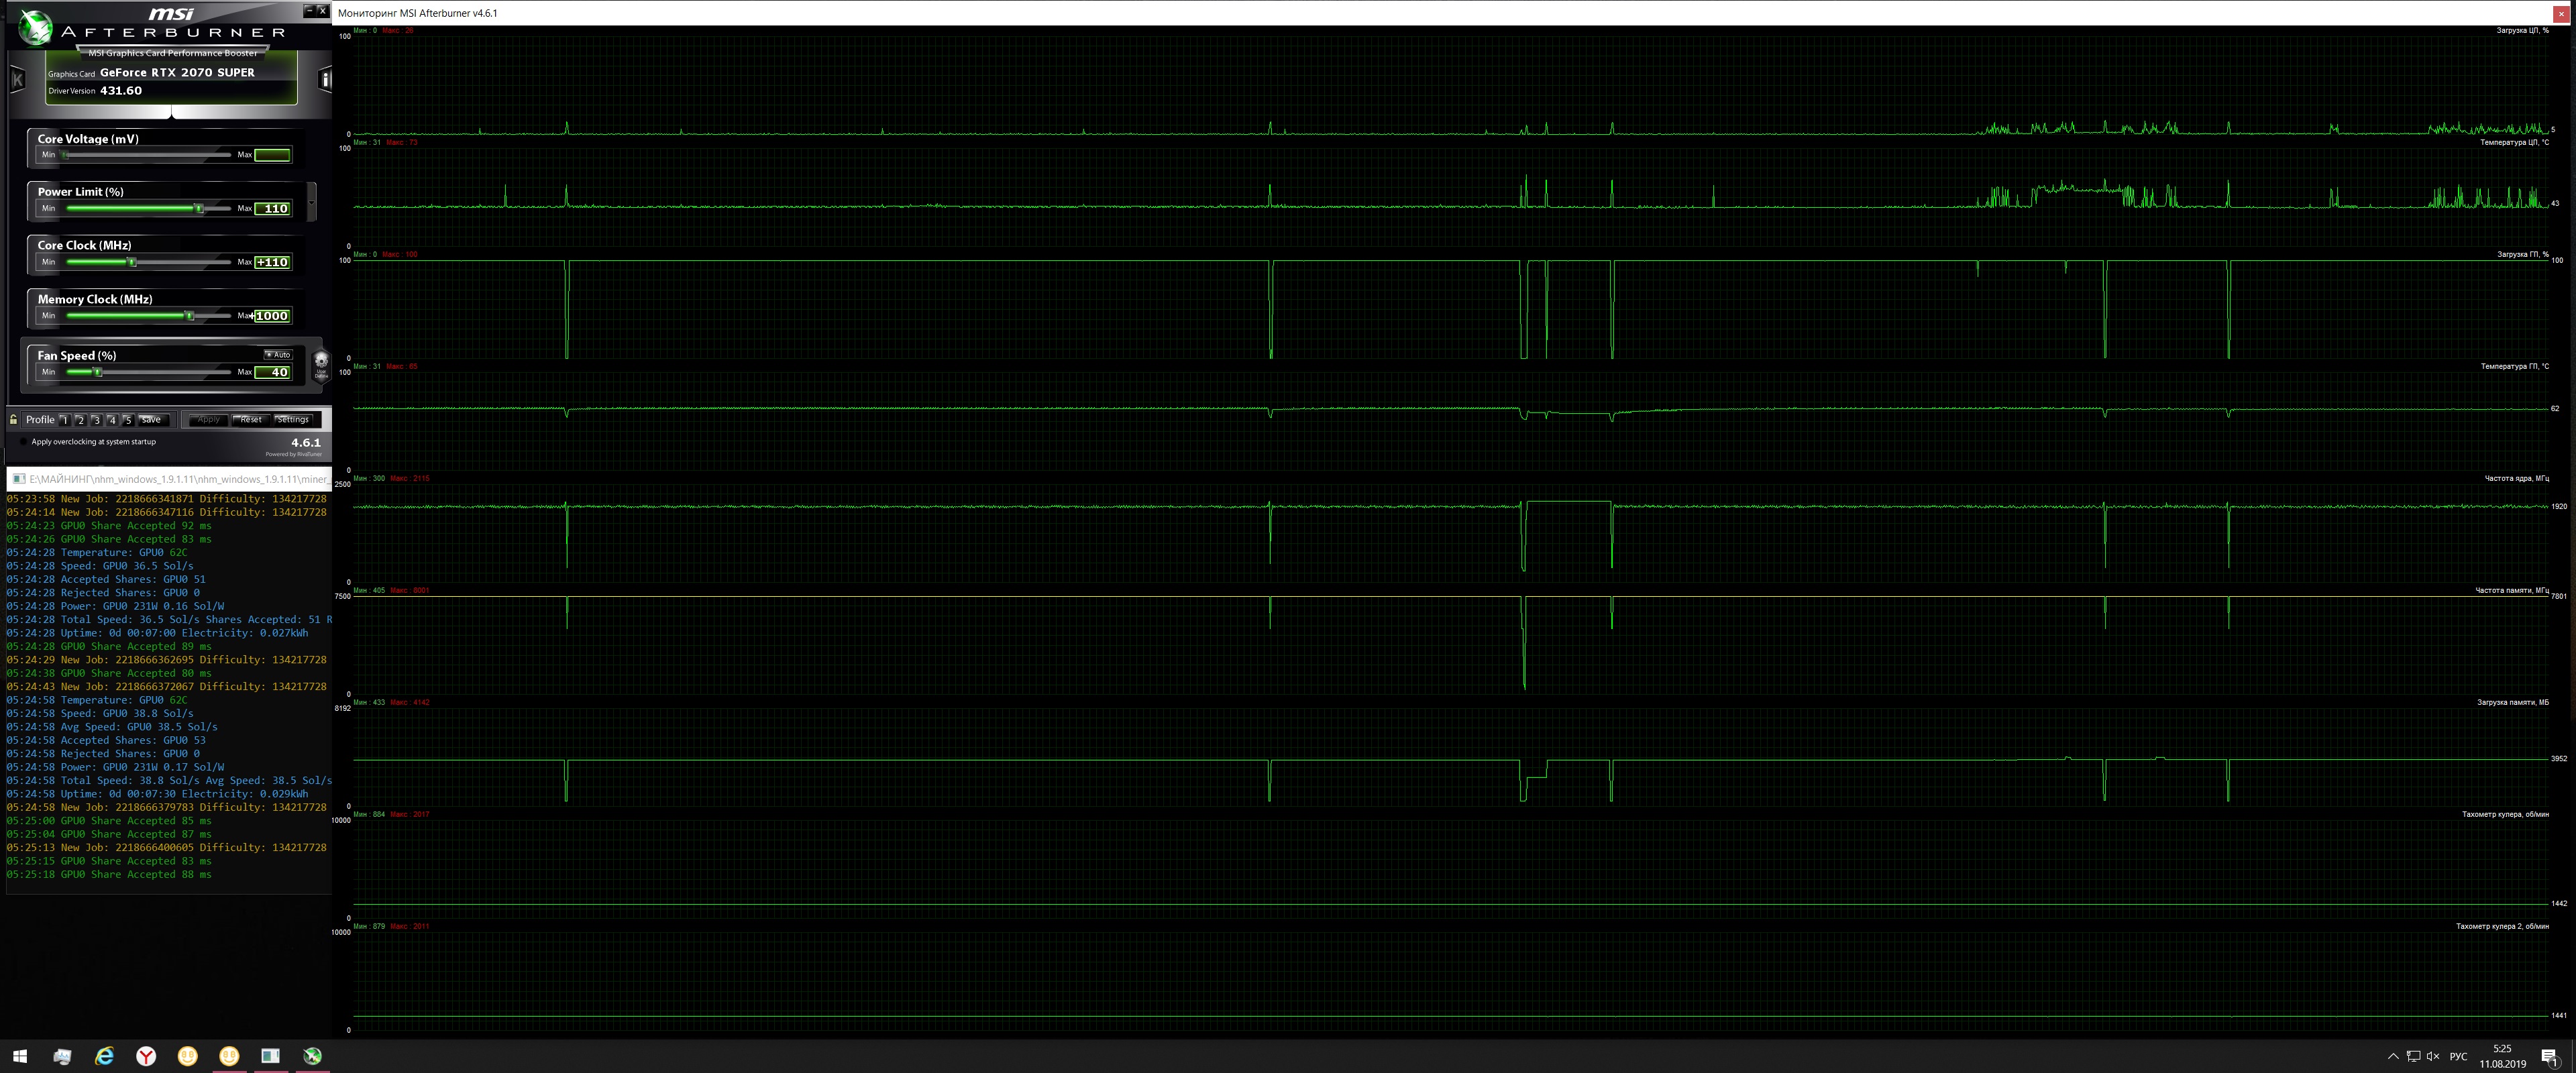Toggle the profile lock padlock icon
The width and height of the screenshot is (2576, 1073).
(14, 419)
